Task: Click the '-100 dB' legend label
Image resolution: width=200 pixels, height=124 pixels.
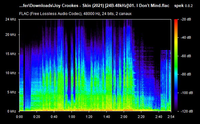Action: tap(187, 93)
